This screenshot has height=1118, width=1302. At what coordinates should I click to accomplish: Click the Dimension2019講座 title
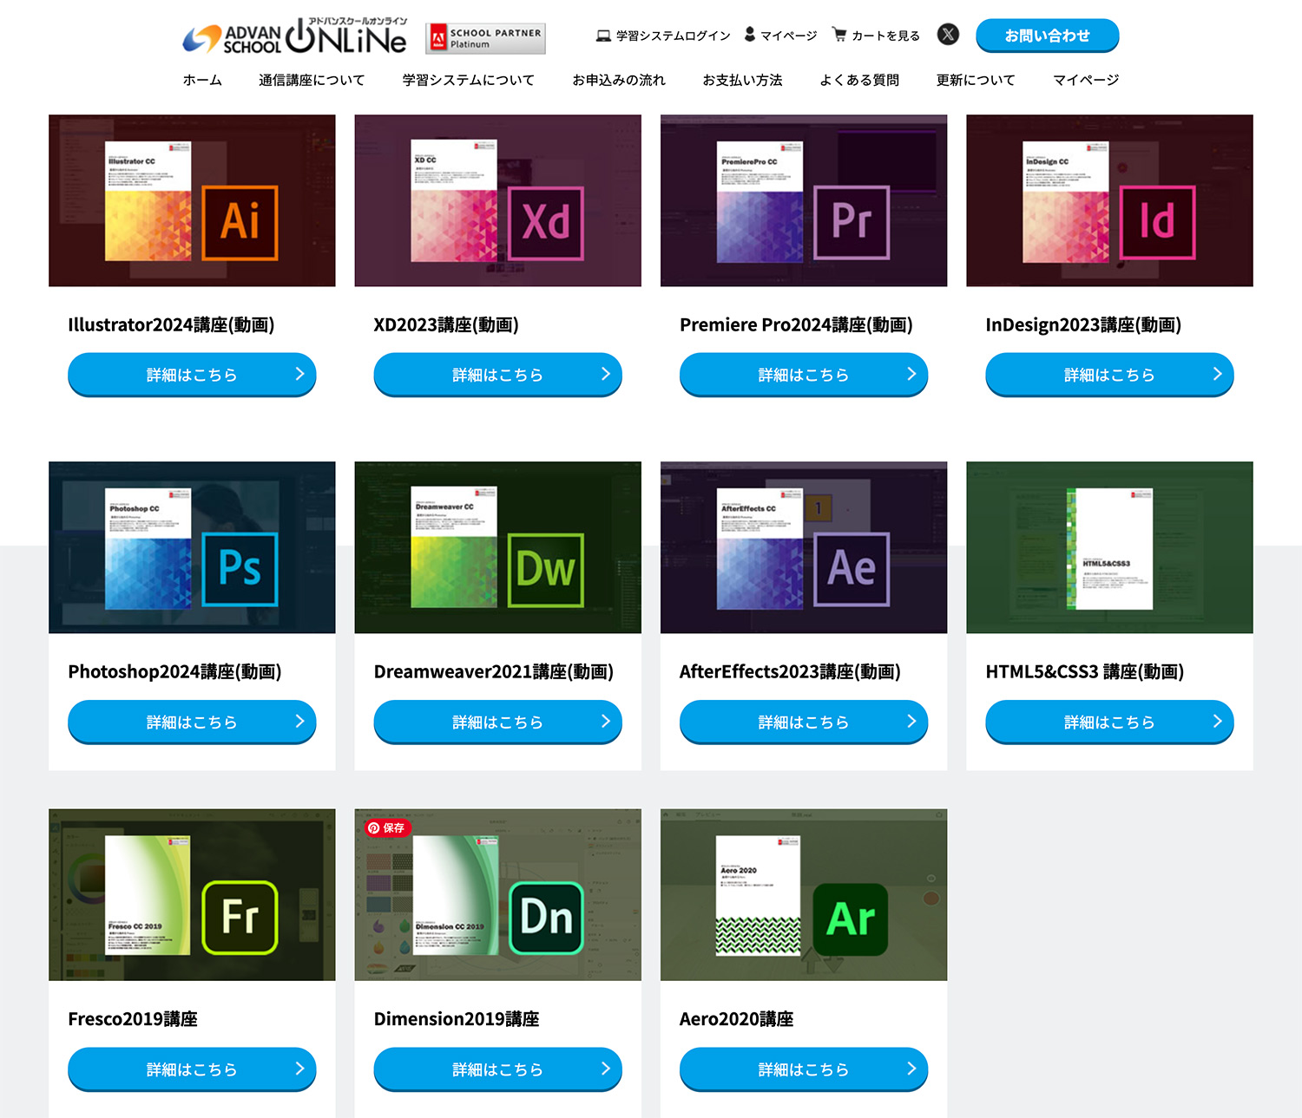(457, 1019)
